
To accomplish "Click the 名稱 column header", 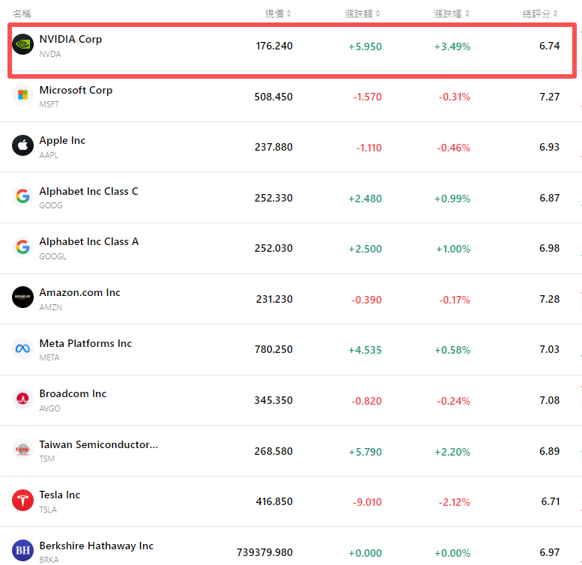I will click(x=22, y=13).
